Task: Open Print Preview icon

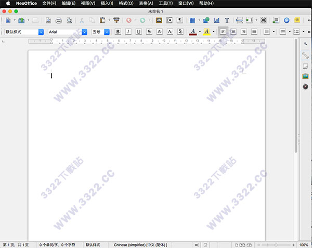Action: coord(69,20)
